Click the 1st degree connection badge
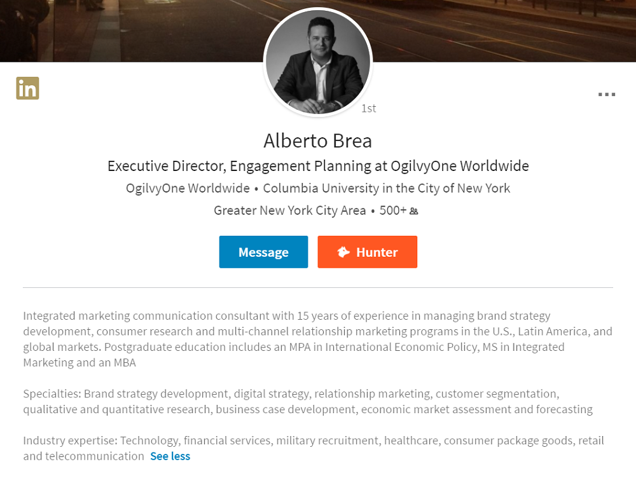 tap(368, 109)
